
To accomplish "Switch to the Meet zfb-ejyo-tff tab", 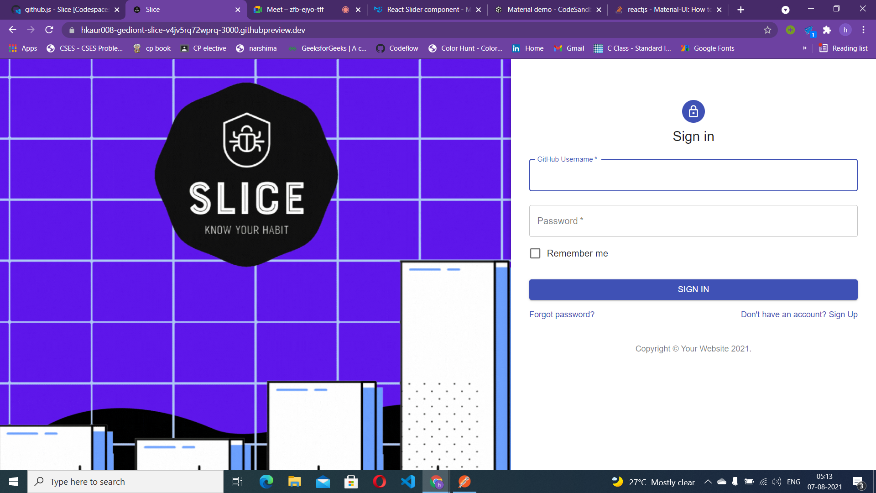I will 295,10.
